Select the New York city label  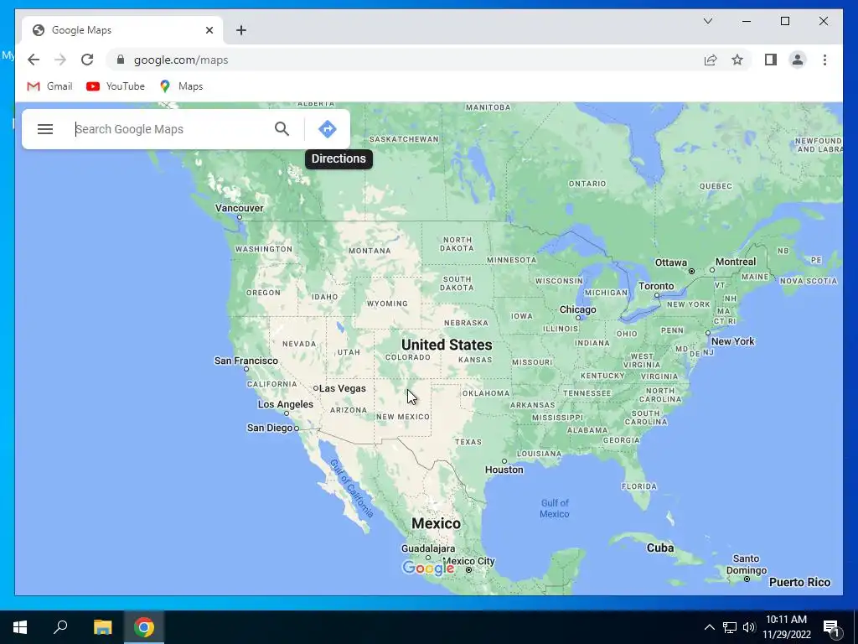[x=732, y=341]
